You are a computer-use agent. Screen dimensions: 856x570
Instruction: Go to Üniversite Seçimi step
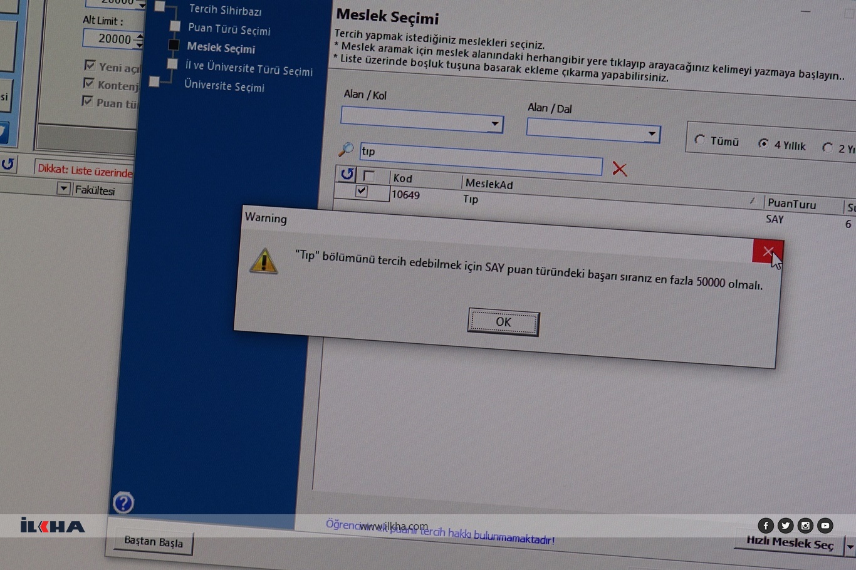coord(224,86)
